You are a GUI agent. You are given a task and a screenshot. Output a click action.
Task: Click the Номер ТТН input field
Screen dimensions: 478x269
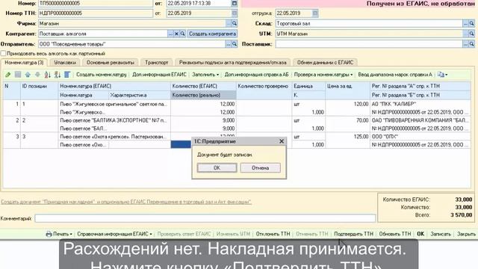[x=96, y=13]
